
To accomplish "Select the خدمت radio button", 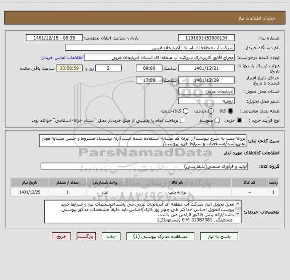I will pyautogui.click(x=211, y=111).
